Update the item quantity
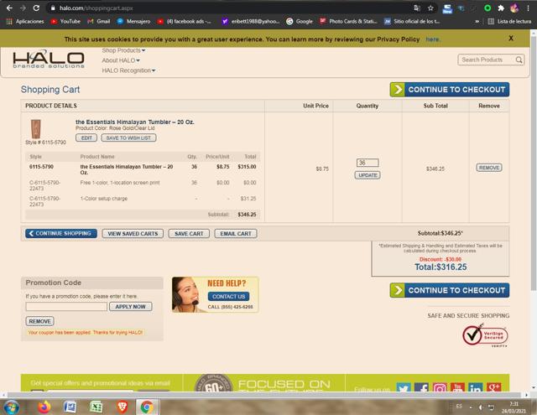The height and width of the screenshot is (415, 537). pyautogui.click(x=368, y=175)
